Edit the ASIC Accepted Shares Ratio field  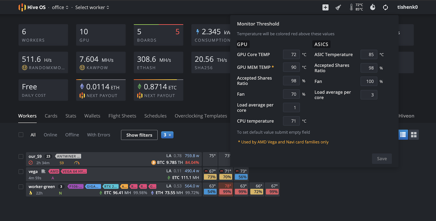click(369, 68)
